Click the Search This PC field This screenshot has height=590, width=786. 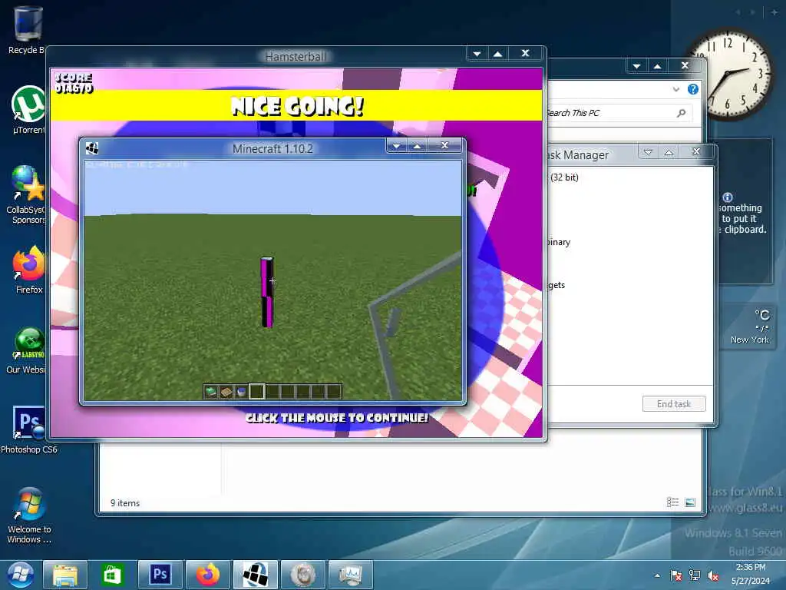click(x=618, y=113)
